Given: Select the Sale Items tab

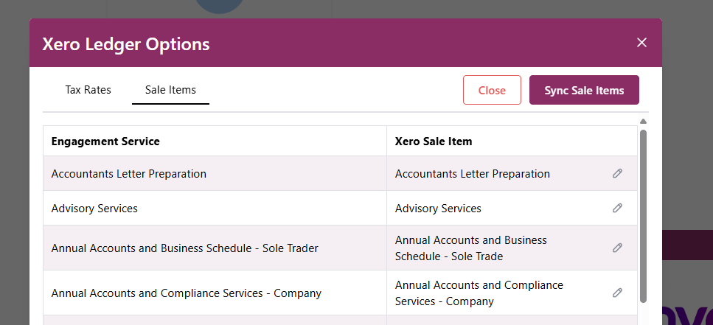Looking at the screenshot, I should click(170, 90).
